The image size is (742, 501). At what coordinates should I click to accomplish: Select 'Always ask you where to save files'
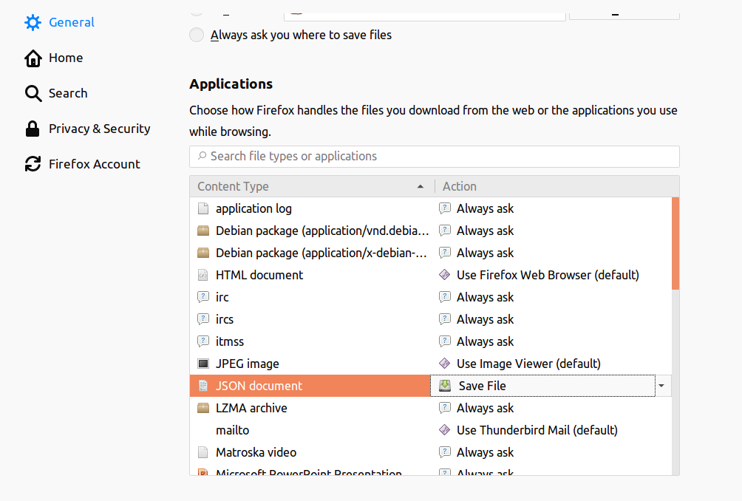[x=197, y=35]
